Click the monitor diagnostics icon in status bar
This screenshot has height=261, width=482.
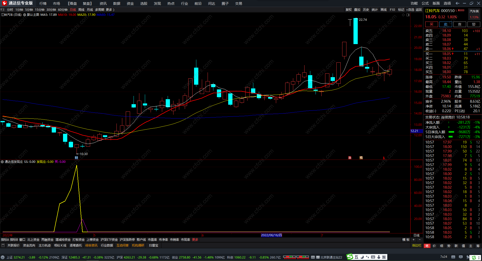[461, 257]
